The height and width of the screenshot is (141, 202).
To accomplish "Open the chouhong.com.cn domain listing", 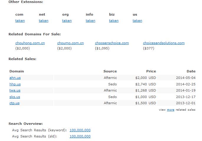I will point(30,43).
